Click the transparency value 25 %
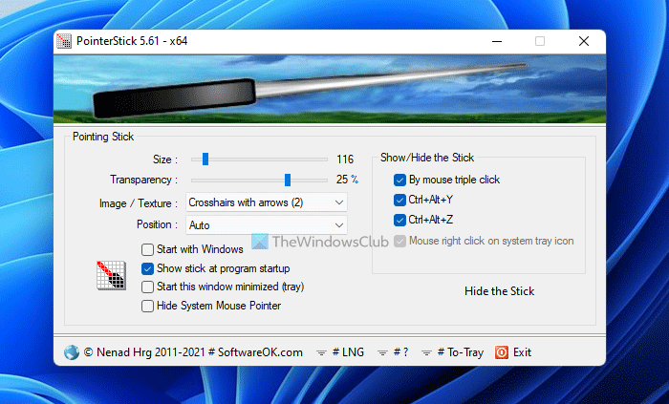 pos(347,180)
